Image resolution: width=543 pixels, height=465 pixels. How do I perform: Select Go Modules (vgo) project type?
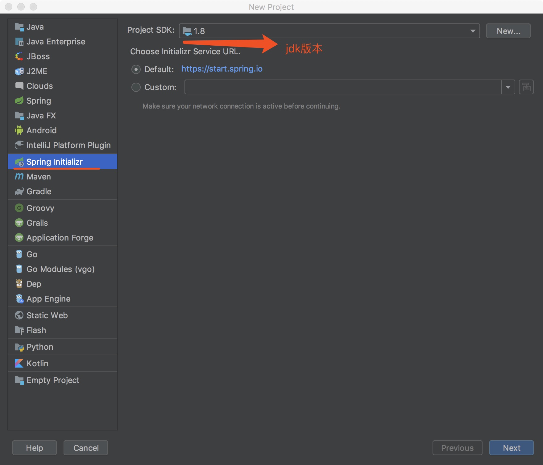coord(60,269)
